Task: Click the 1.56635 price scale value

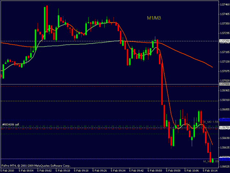Action: click(225, 148)
